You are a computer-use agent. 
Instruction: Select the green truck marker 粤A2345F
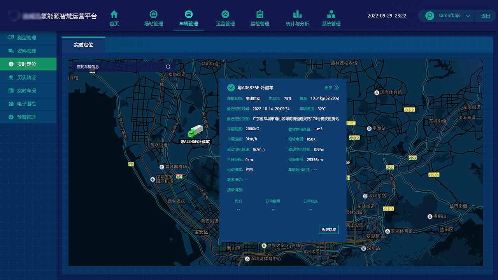pyautogui.click(x=195, y=131)
